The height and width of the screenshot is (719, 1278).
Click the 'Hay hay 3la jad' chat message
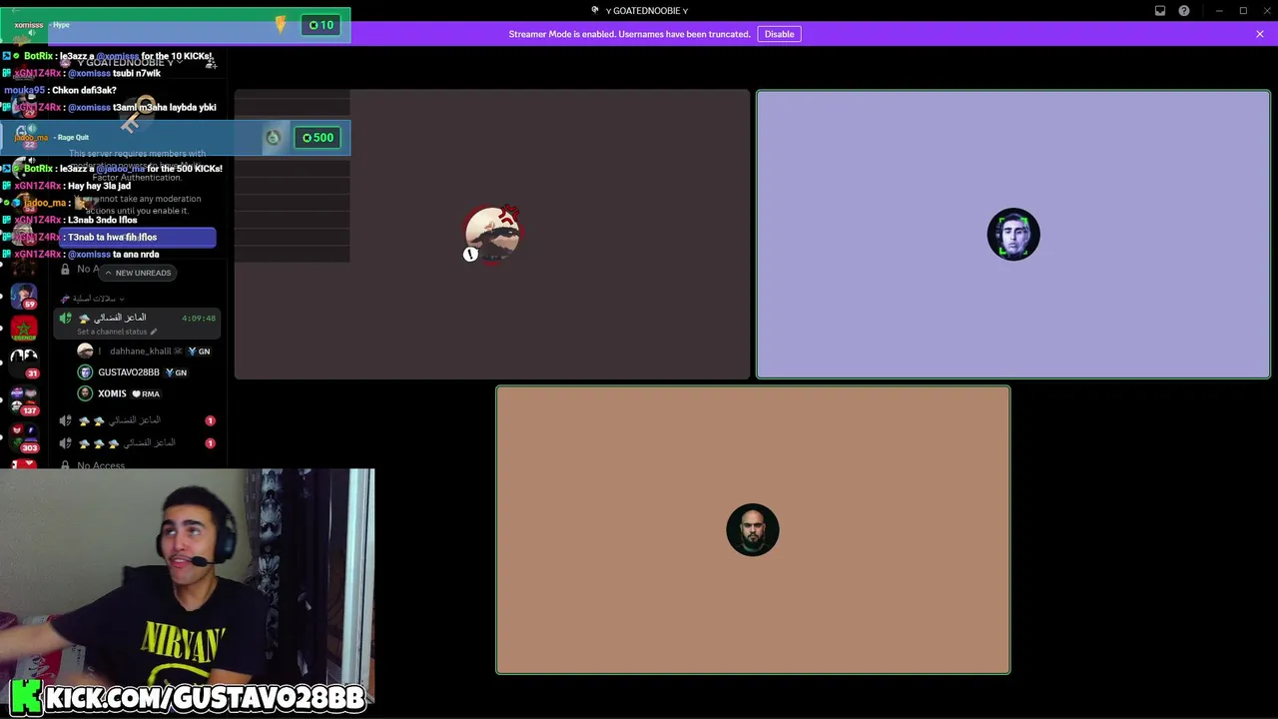(99, 186)
